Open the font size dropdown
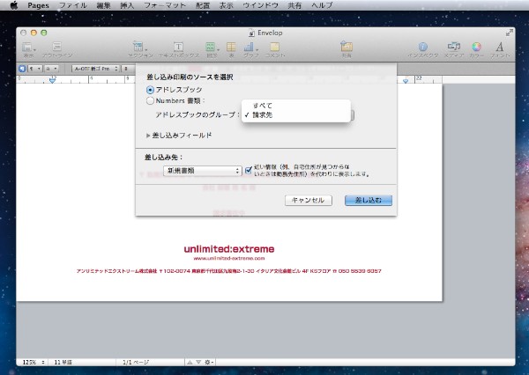 tap(129, 69)
